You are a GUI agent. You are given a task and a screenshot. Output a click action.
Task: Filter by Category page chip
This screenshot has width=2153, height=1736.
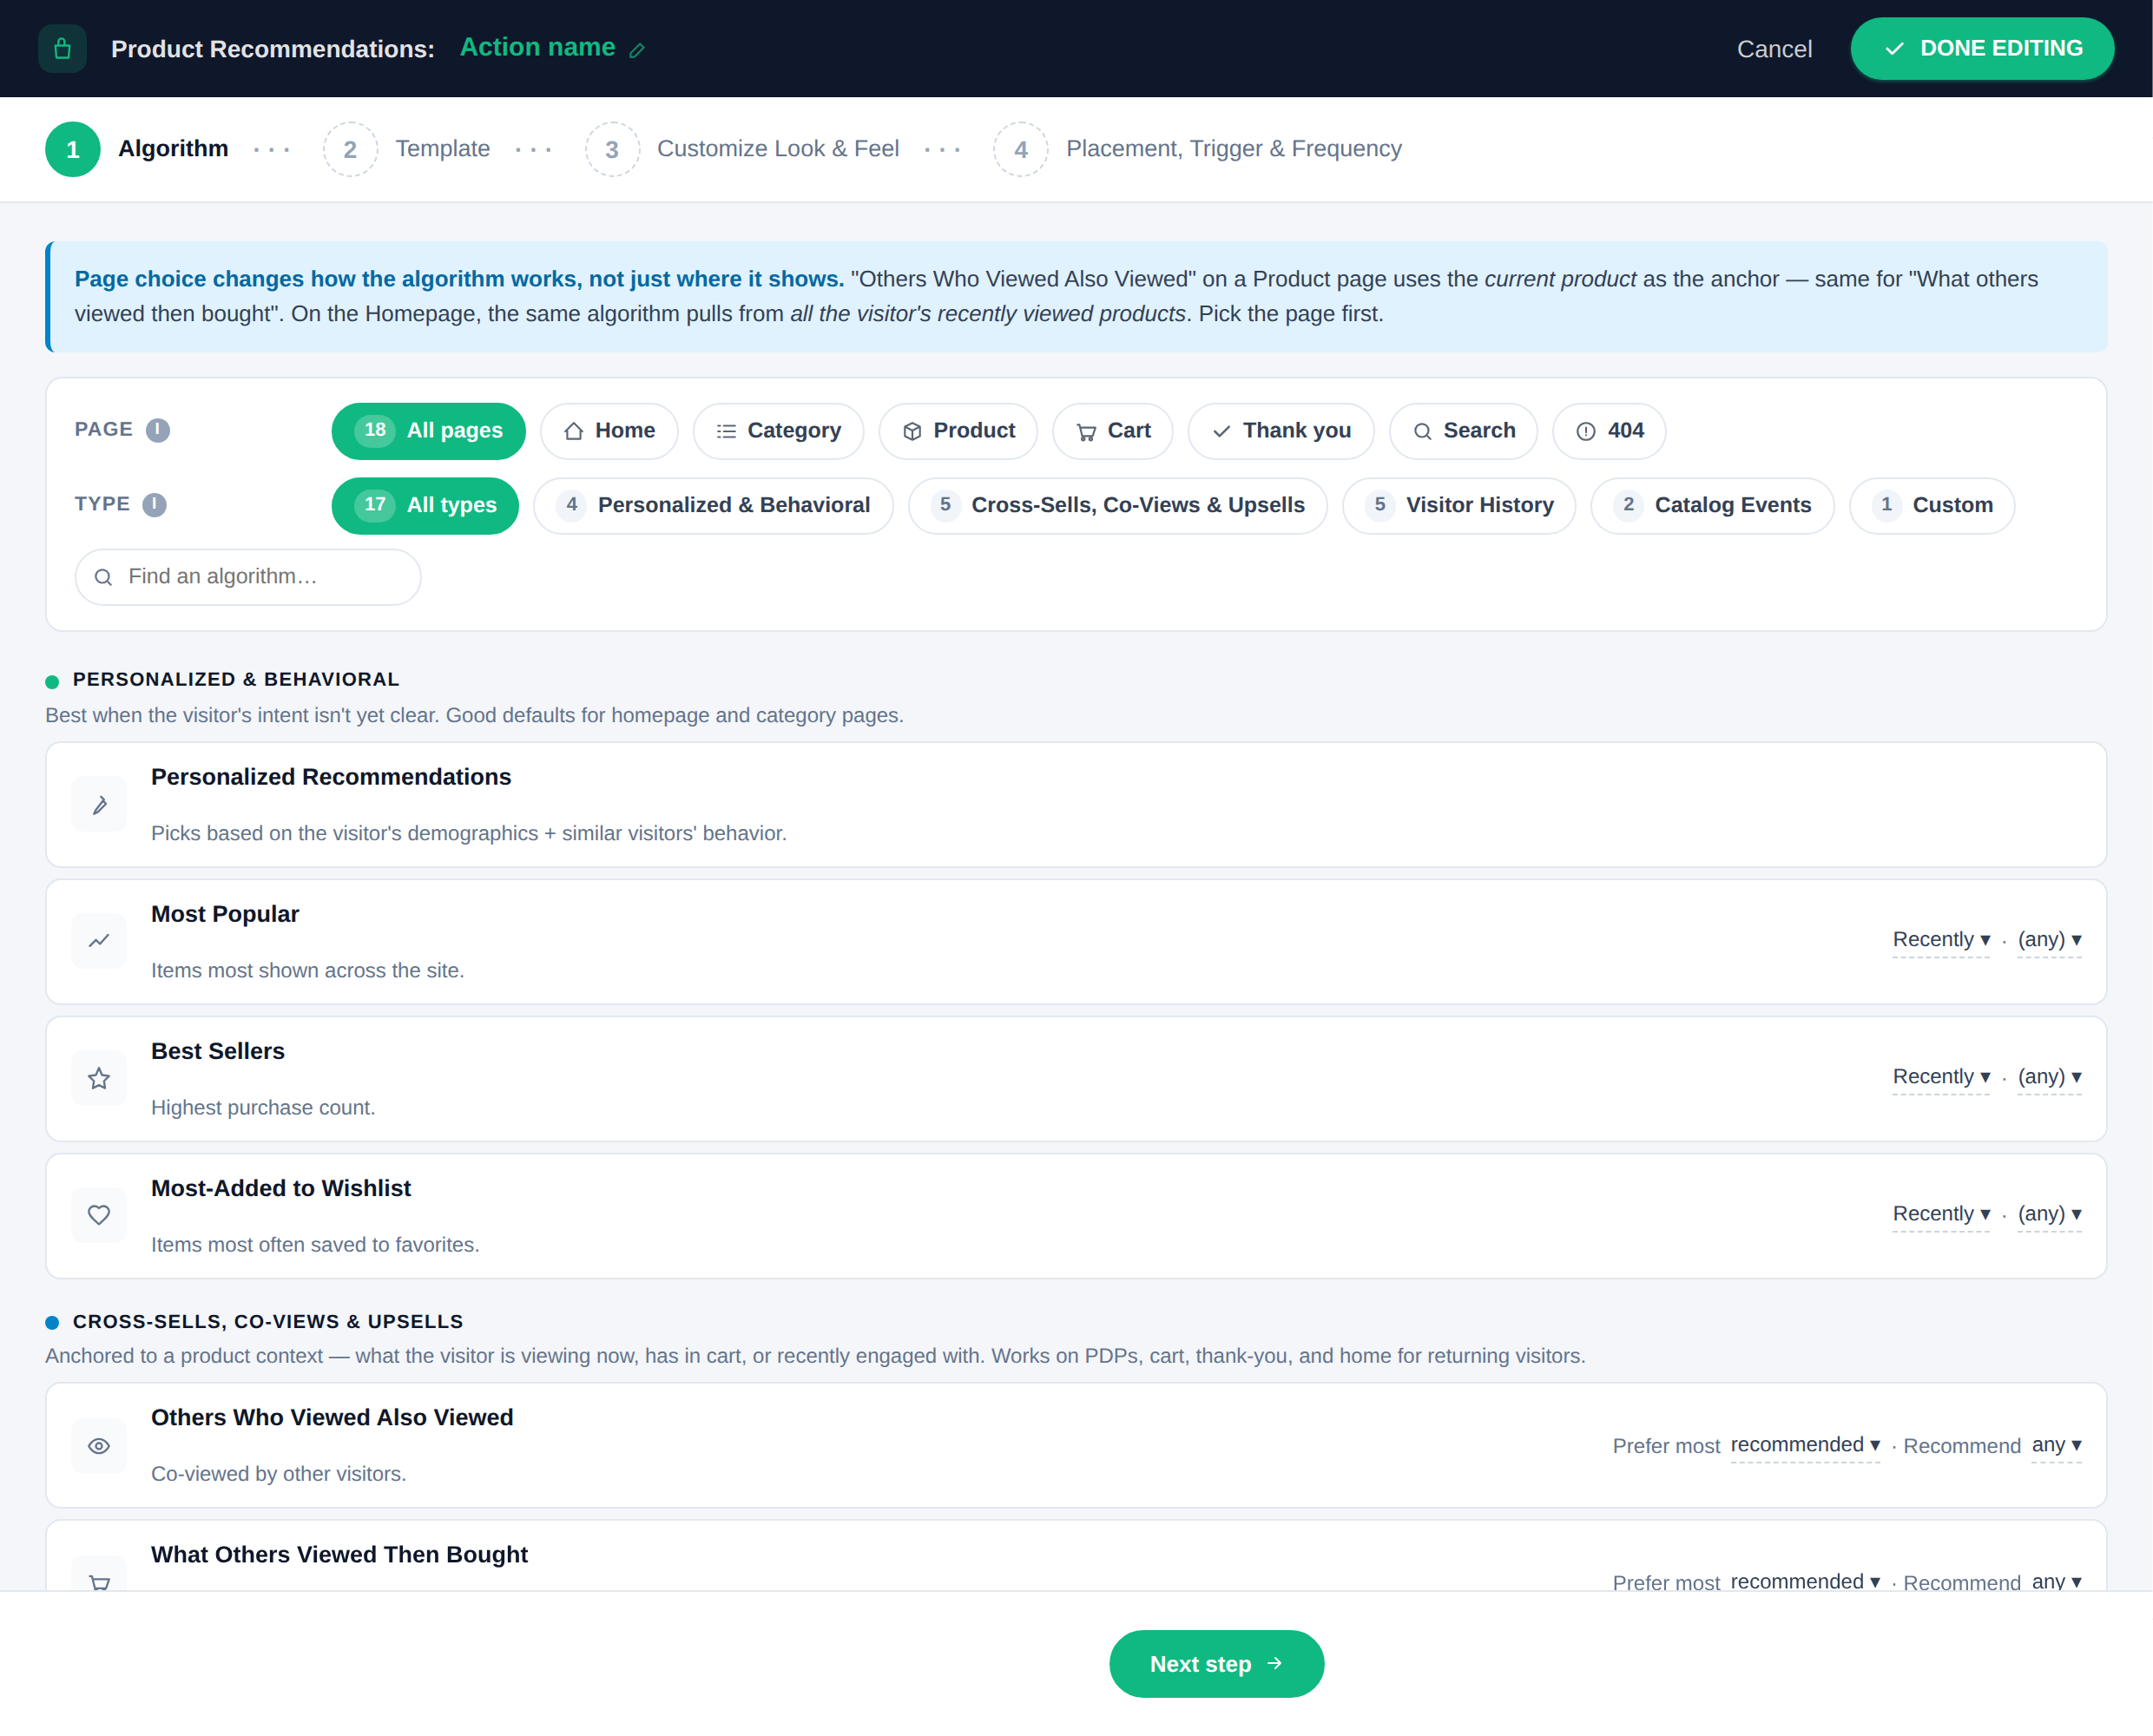tap(778, 431)
